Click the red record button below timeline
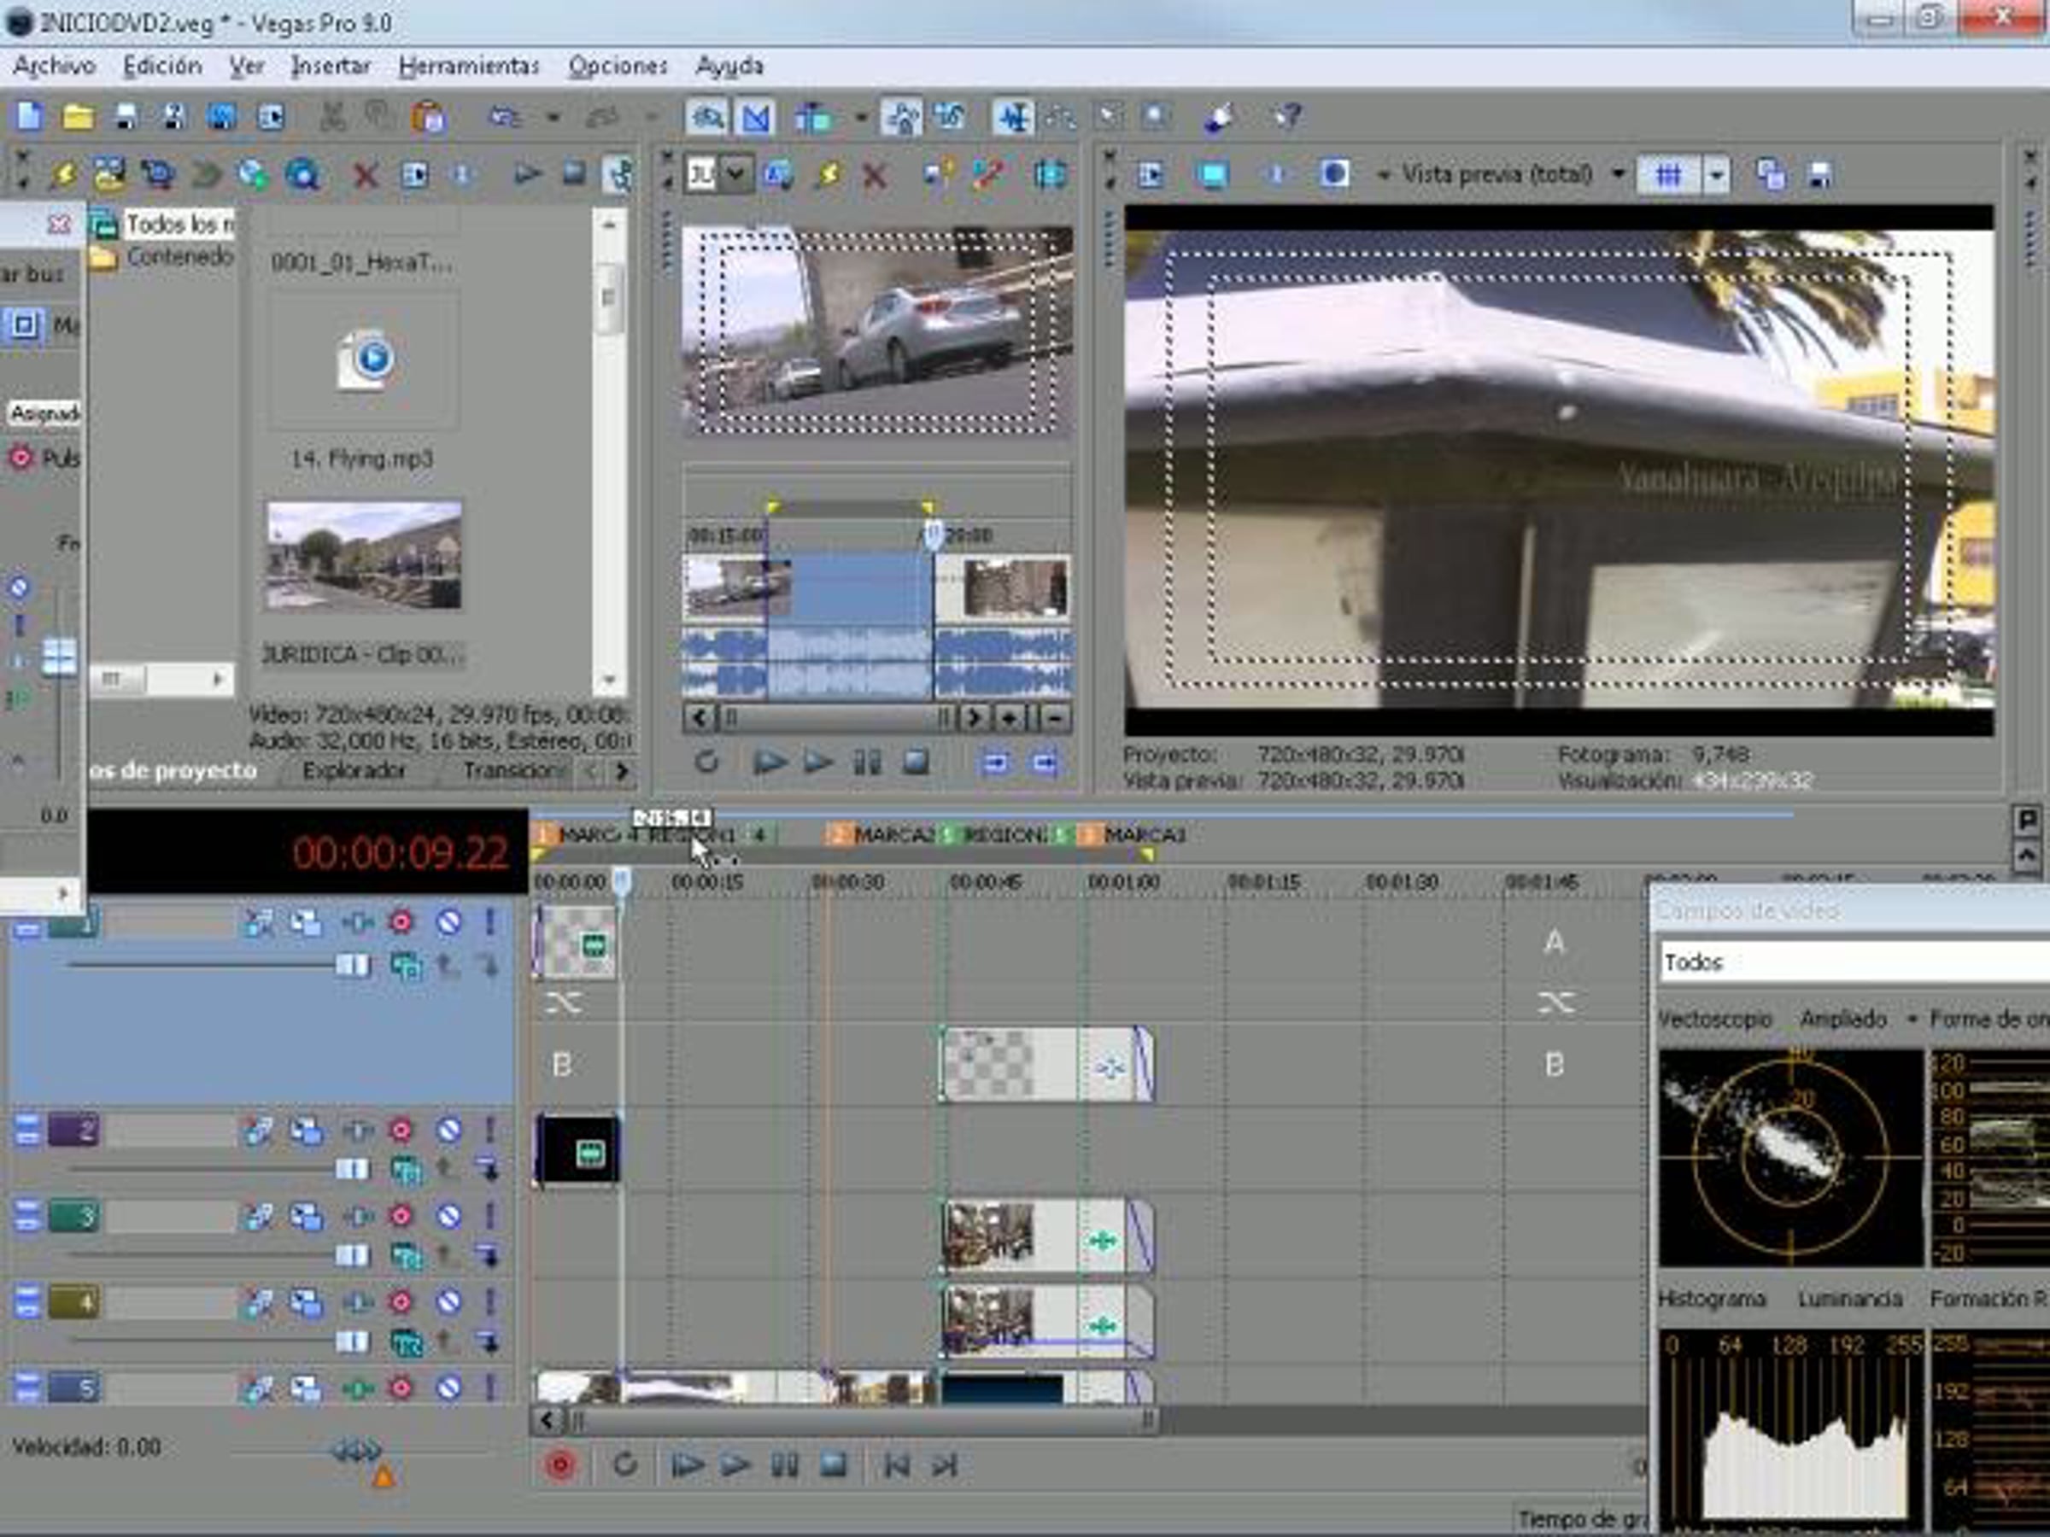Image resolution: width=2050 pixels, height=1537 pixels. click(x=559, y=1464)
